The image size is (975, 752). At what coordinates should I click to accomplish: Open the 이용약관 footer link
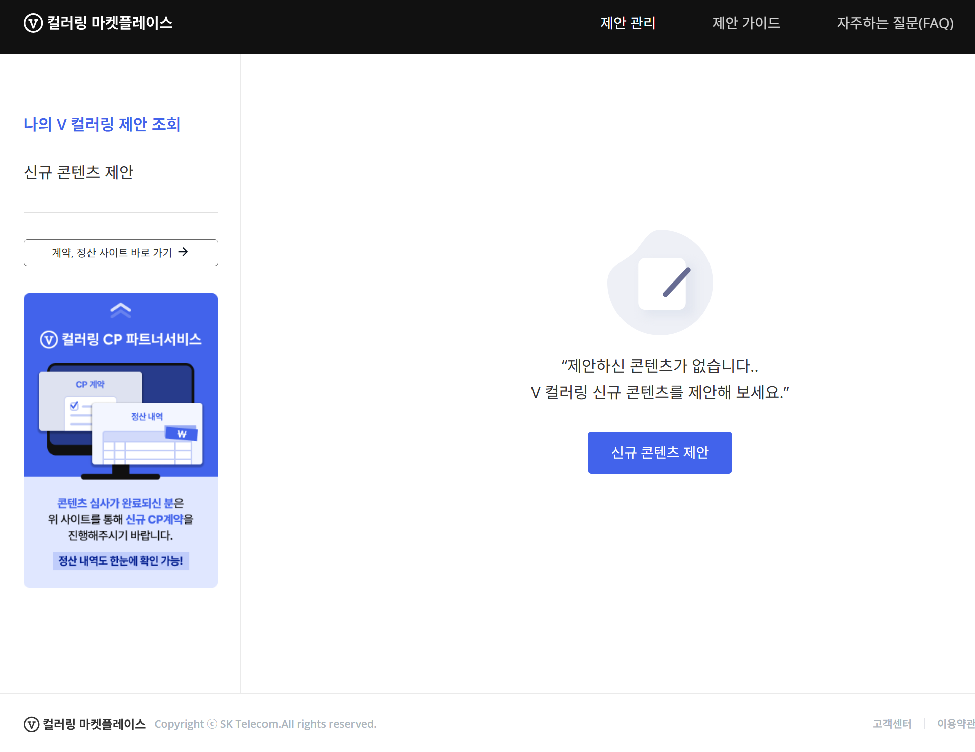pos(956,724)
